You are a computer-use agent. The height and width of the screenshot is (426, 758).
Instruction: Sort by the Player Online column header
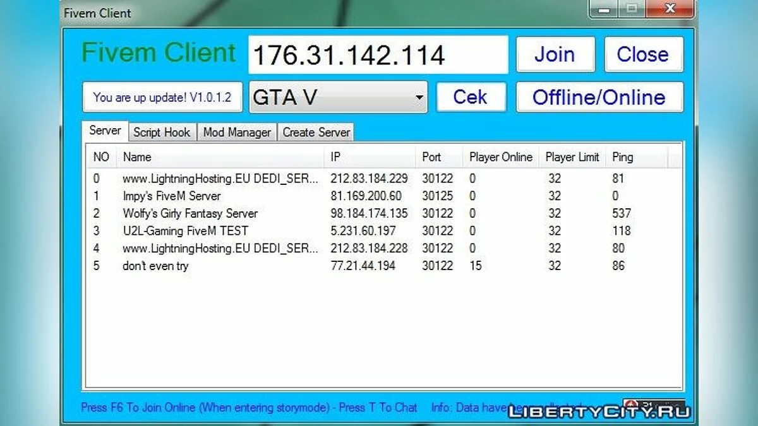coord(501,157)
